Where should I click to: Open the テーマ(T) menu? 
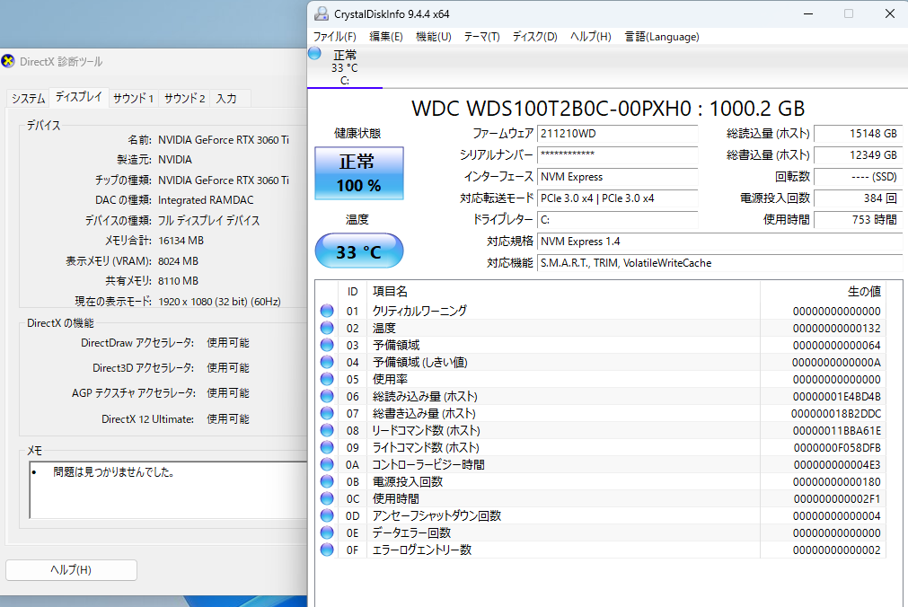pos(481,37)
